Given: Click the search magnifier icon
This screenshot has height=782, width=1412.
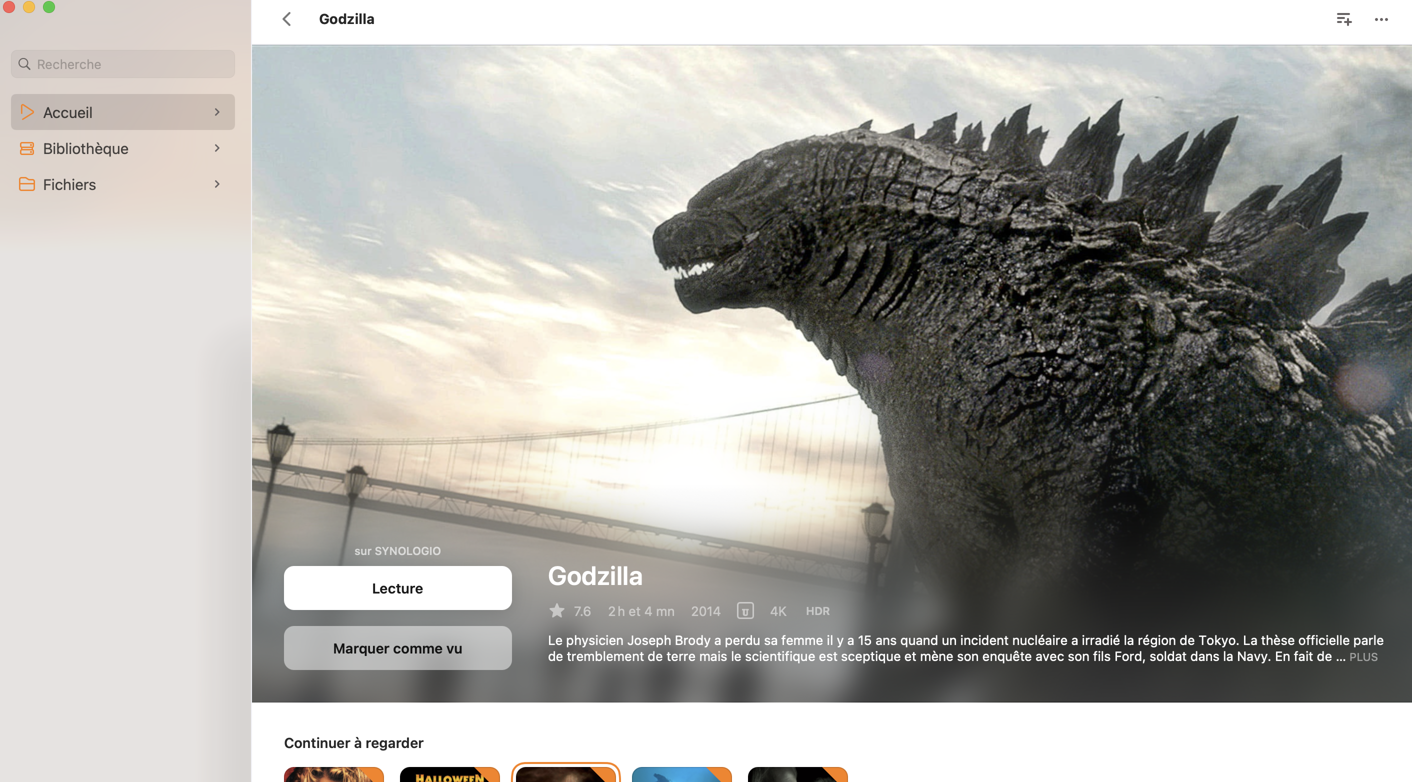Looking at the screenshot, I should tap(24, 64).
